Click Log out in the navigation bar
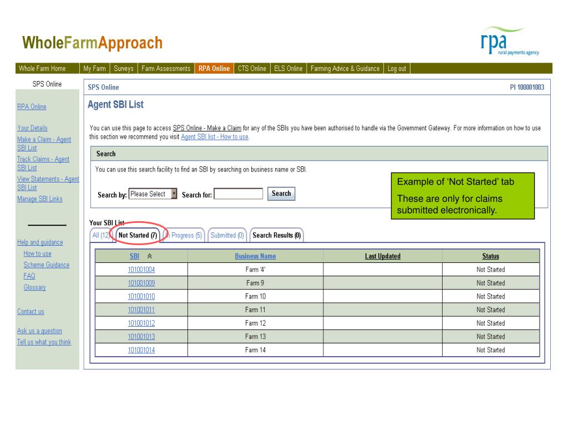This screenshot has width=568, height=426. 397,68
